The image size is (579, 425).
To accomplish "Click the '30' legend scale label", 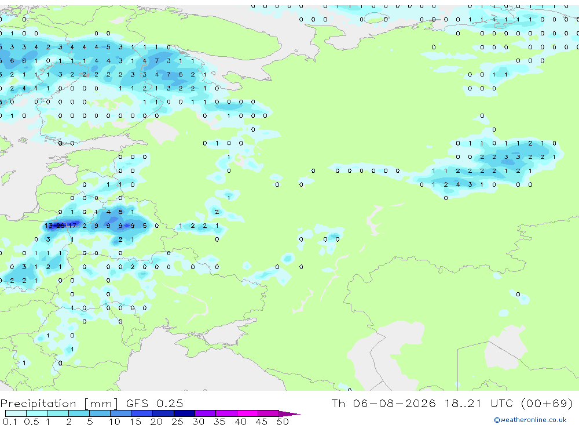I will pyautogui.click(x=198, y=422).
